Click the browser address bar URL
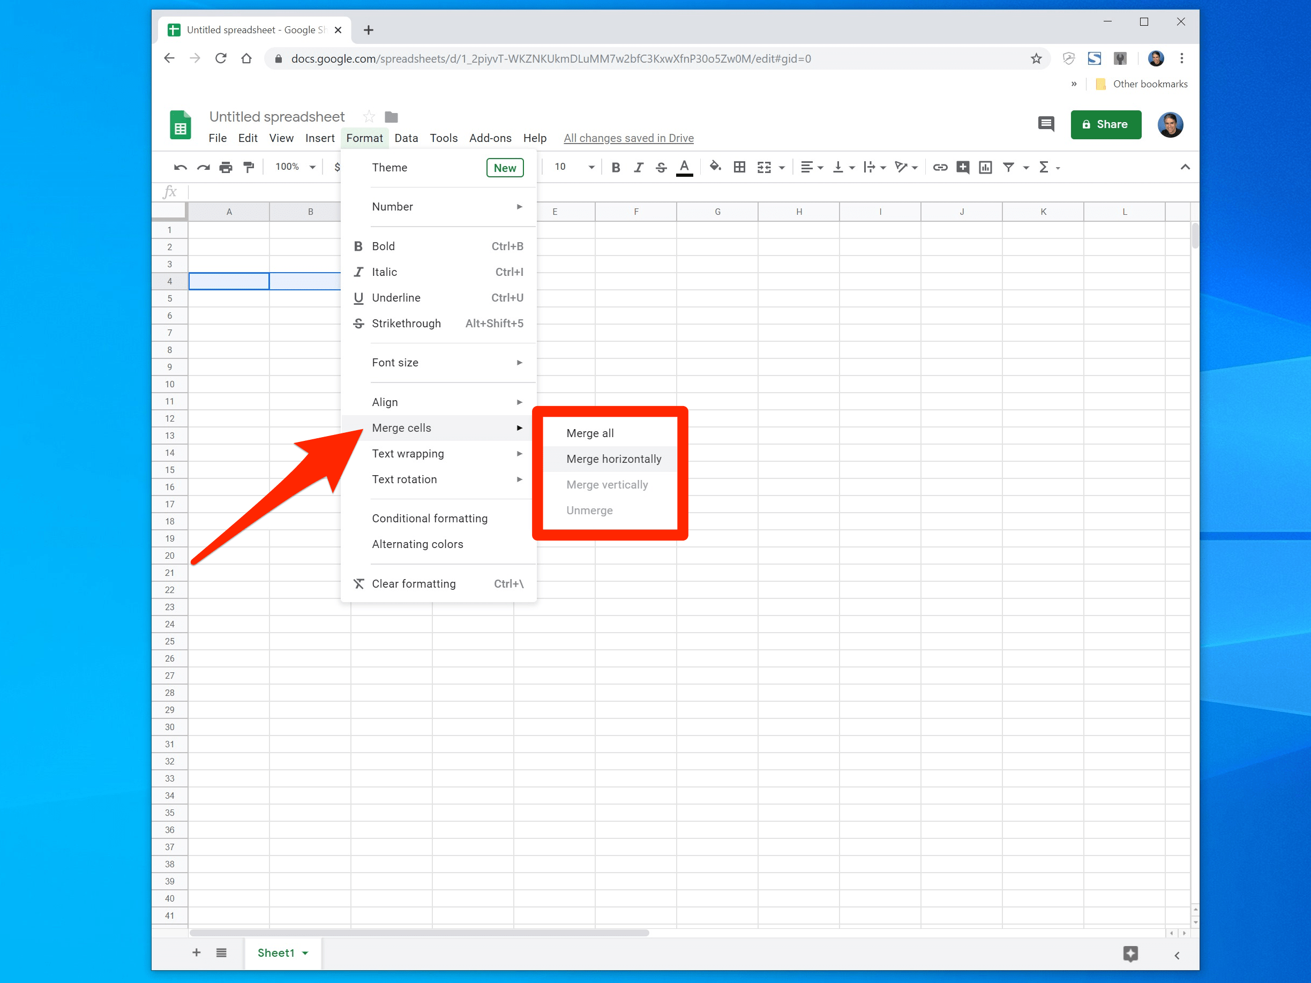 tap(550, 59)
